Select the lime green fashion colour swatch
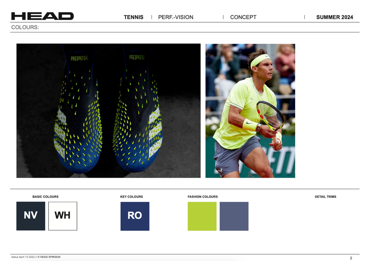This screenshot has height=261, width=370. (x=202, y=216)
